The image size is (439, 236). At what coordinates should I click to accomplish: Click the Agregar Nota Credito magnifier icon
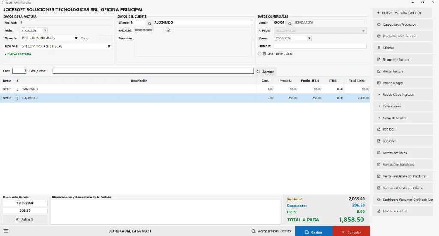pyautogui.click(x=253, y=231)
